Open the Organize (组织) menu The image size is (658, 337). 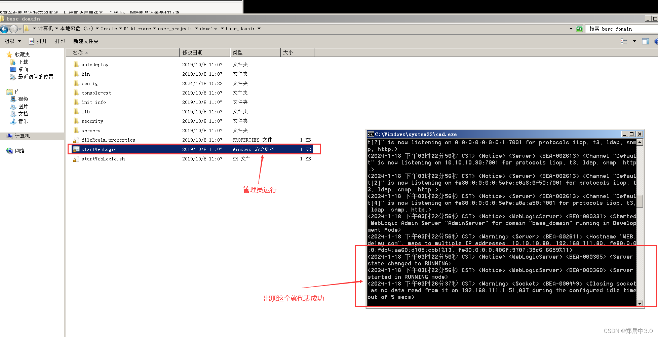[13, 41]
